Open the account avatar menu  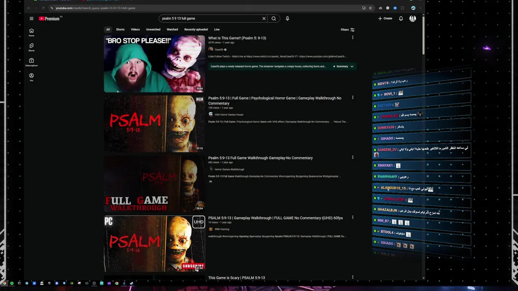click(x=412, y=19)
